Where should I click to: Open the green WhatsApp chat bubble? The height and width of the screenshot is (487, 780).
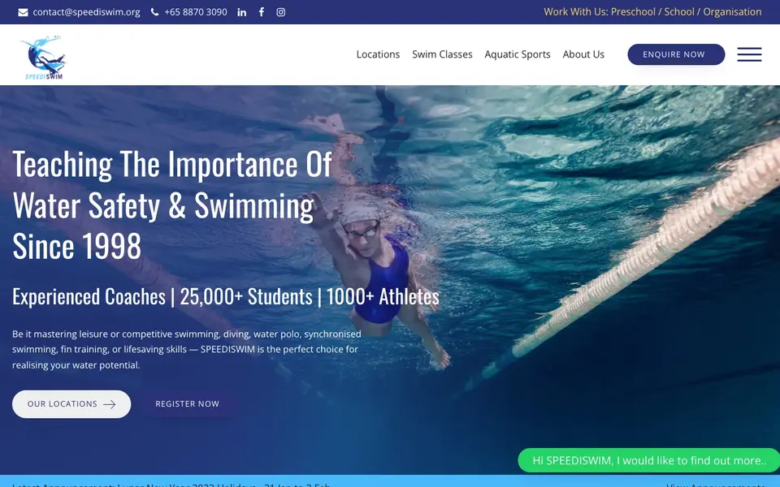pos(648,460)
